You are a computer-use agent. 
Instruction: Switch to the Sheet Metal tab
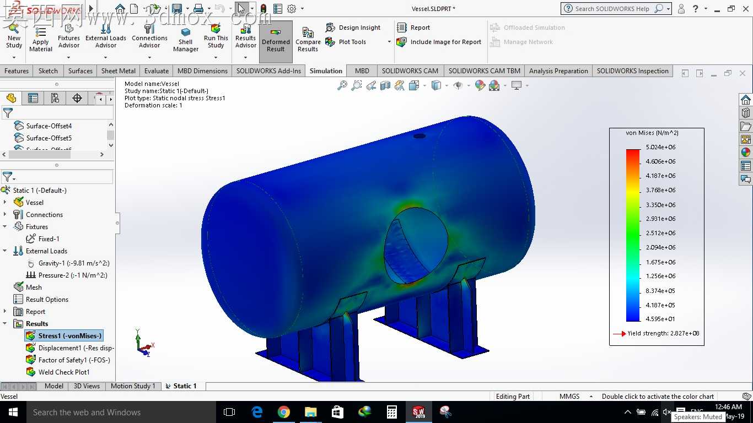(x=119, y=71)
